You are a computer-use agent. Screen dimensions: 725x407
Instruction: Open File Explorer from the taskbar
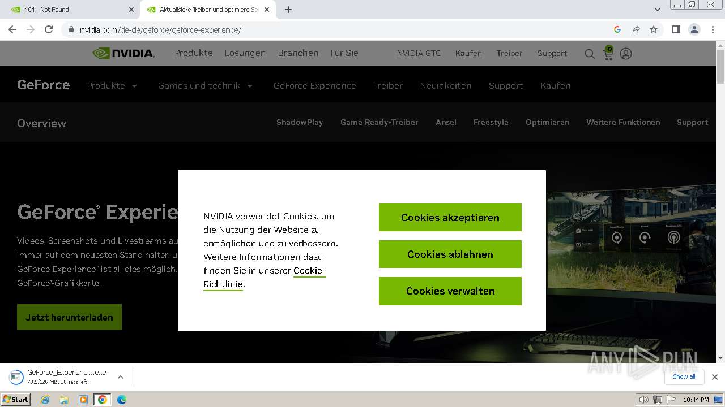64,400
